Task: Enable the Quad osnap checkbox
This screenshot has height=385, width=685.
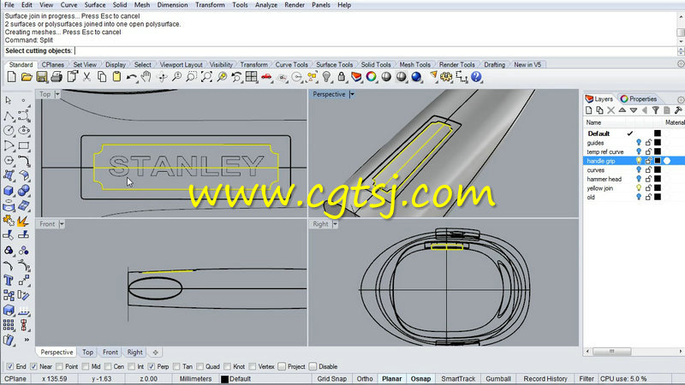Action: 200,367
